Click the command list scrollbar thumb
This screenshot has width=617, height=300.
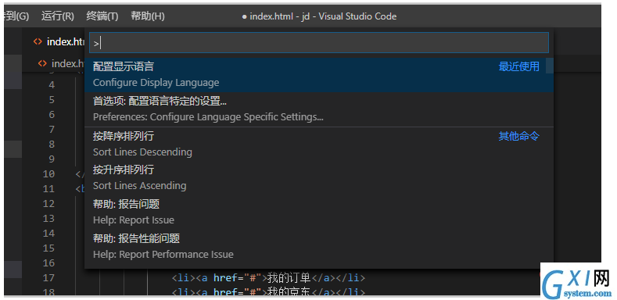pos(549,66)
